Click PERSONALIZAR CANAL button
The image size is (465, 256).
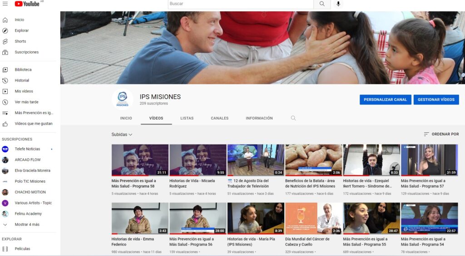tap(385, 100)
